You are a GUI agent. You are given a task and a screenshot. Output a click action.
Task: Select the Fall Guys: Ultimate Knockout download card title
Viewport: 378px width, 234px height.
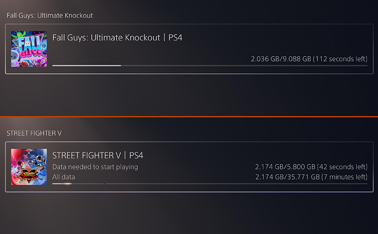coord(117,37)
